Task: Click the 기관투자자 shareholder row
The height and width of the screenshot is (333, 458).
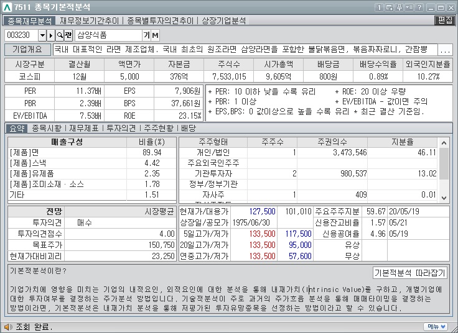Action: (309, 174)
